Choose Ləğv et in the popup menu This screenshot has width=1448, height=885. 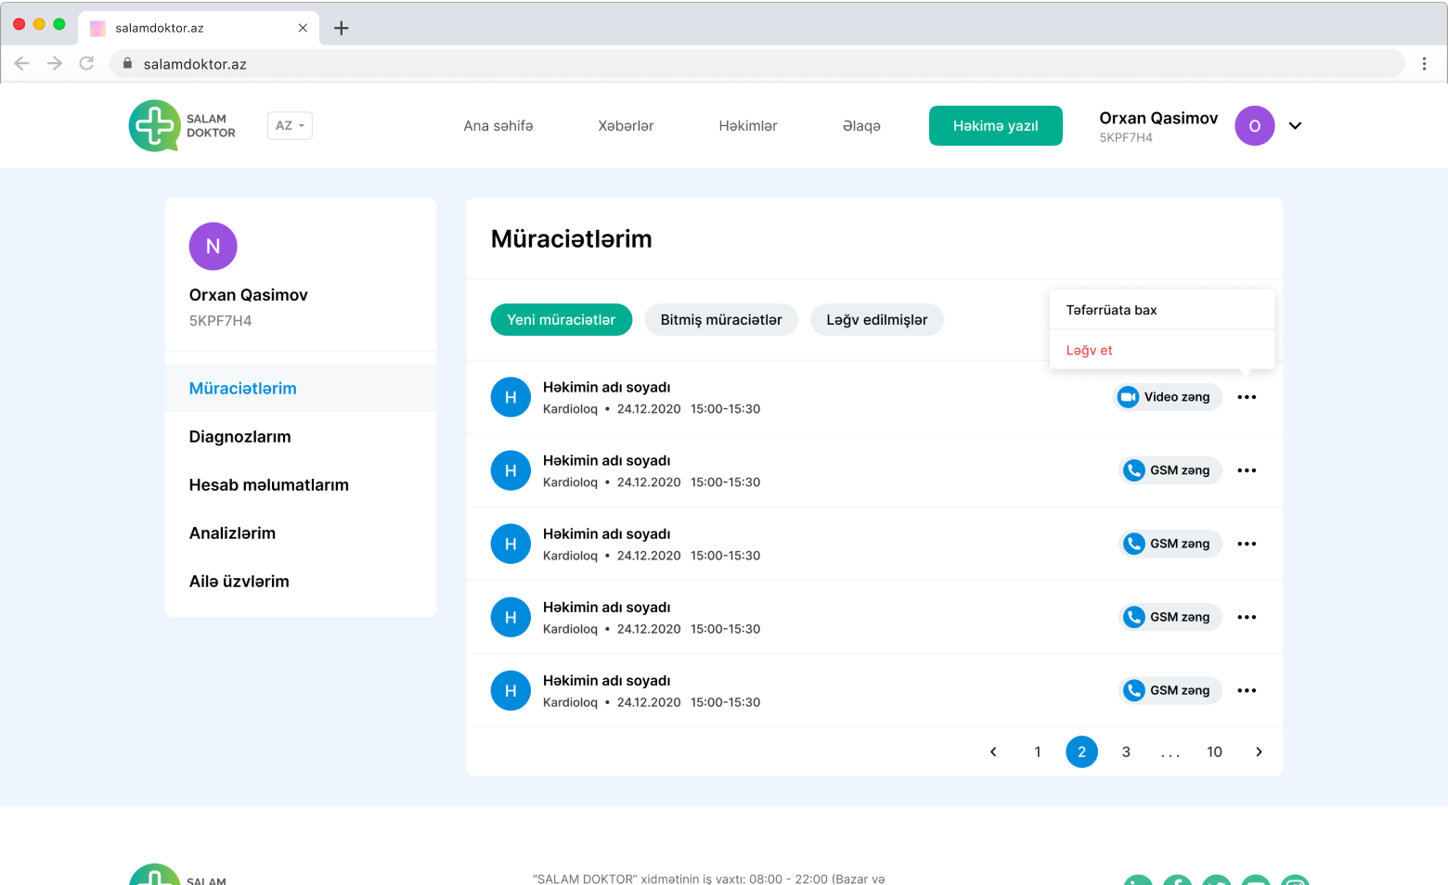tap(1089, 350)
